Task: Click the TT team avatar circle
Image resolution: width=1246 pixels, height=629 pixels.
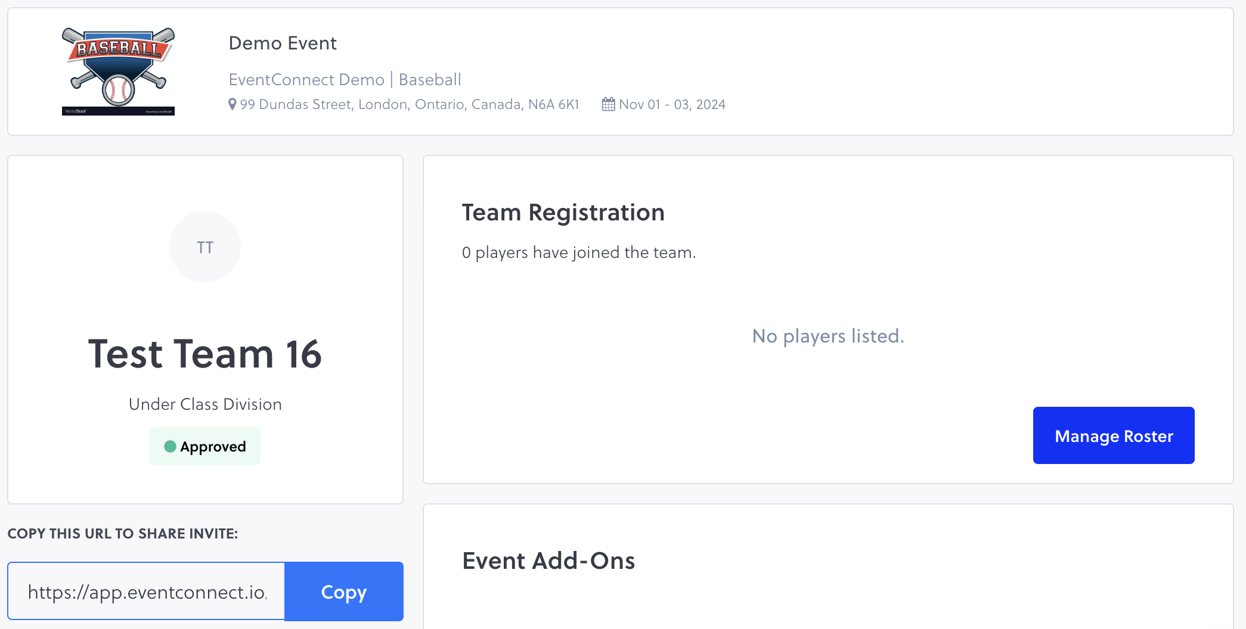Action: [x=205, y=247]
